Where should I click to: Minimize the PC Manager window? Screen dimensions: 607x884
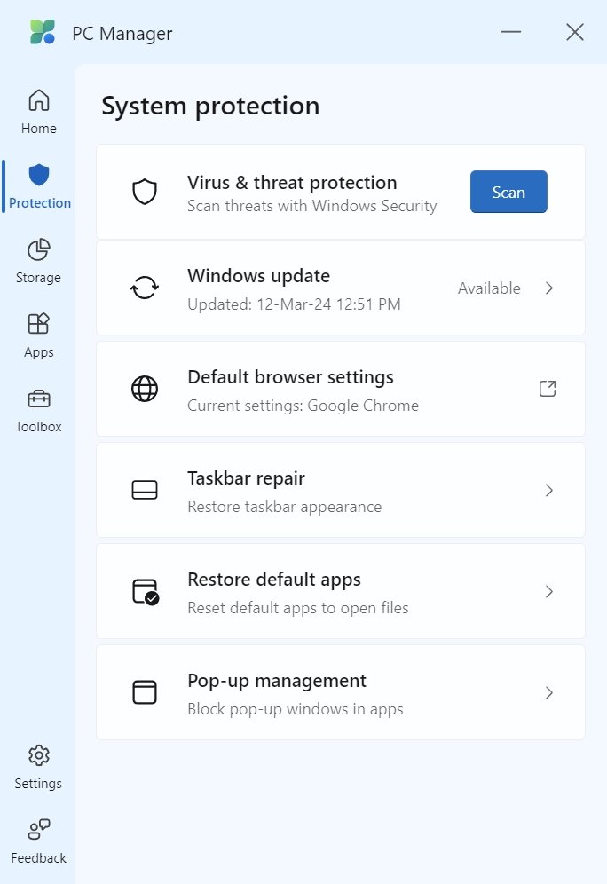point(510,33)
